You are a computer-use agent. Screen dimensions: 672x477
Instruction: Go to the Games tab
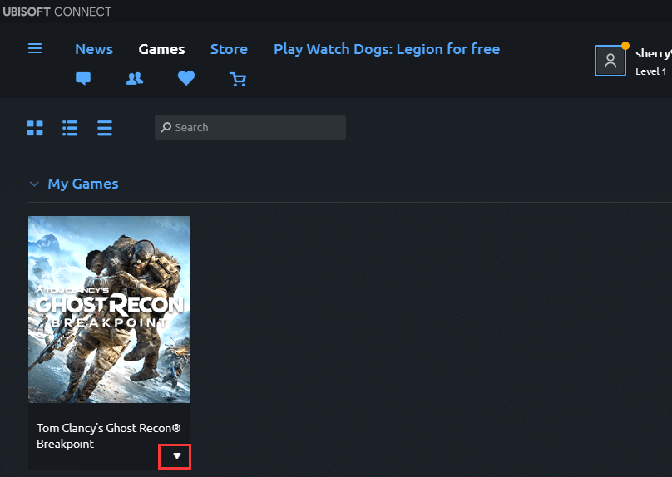(161, 49)
